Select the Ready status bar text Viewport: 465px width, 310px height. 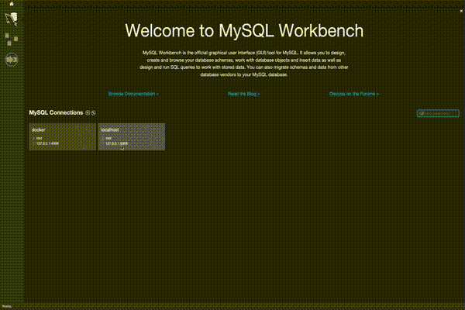point(6,306)
